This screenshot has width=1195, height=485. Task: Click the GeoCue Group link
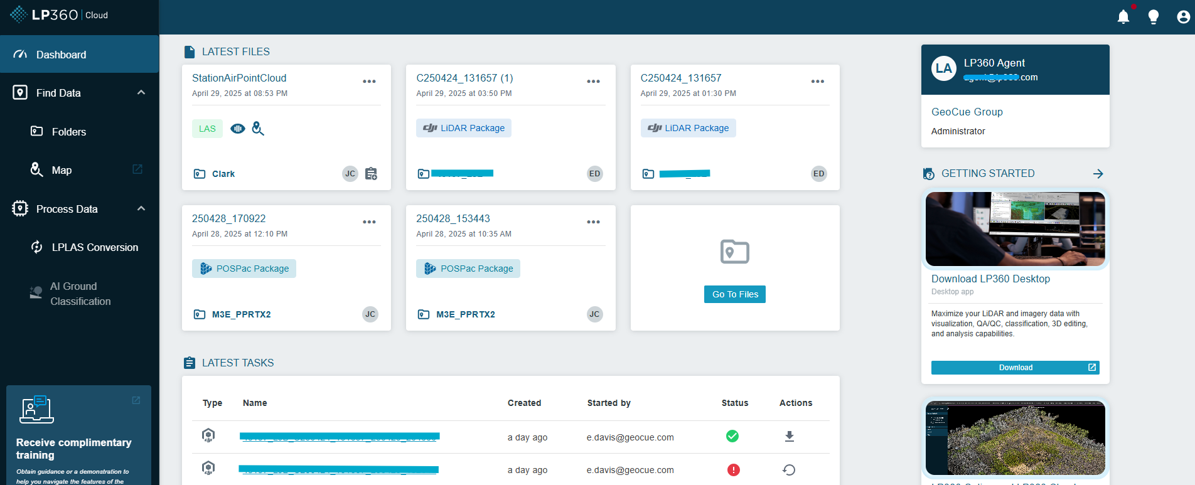(x=967, y=112)
